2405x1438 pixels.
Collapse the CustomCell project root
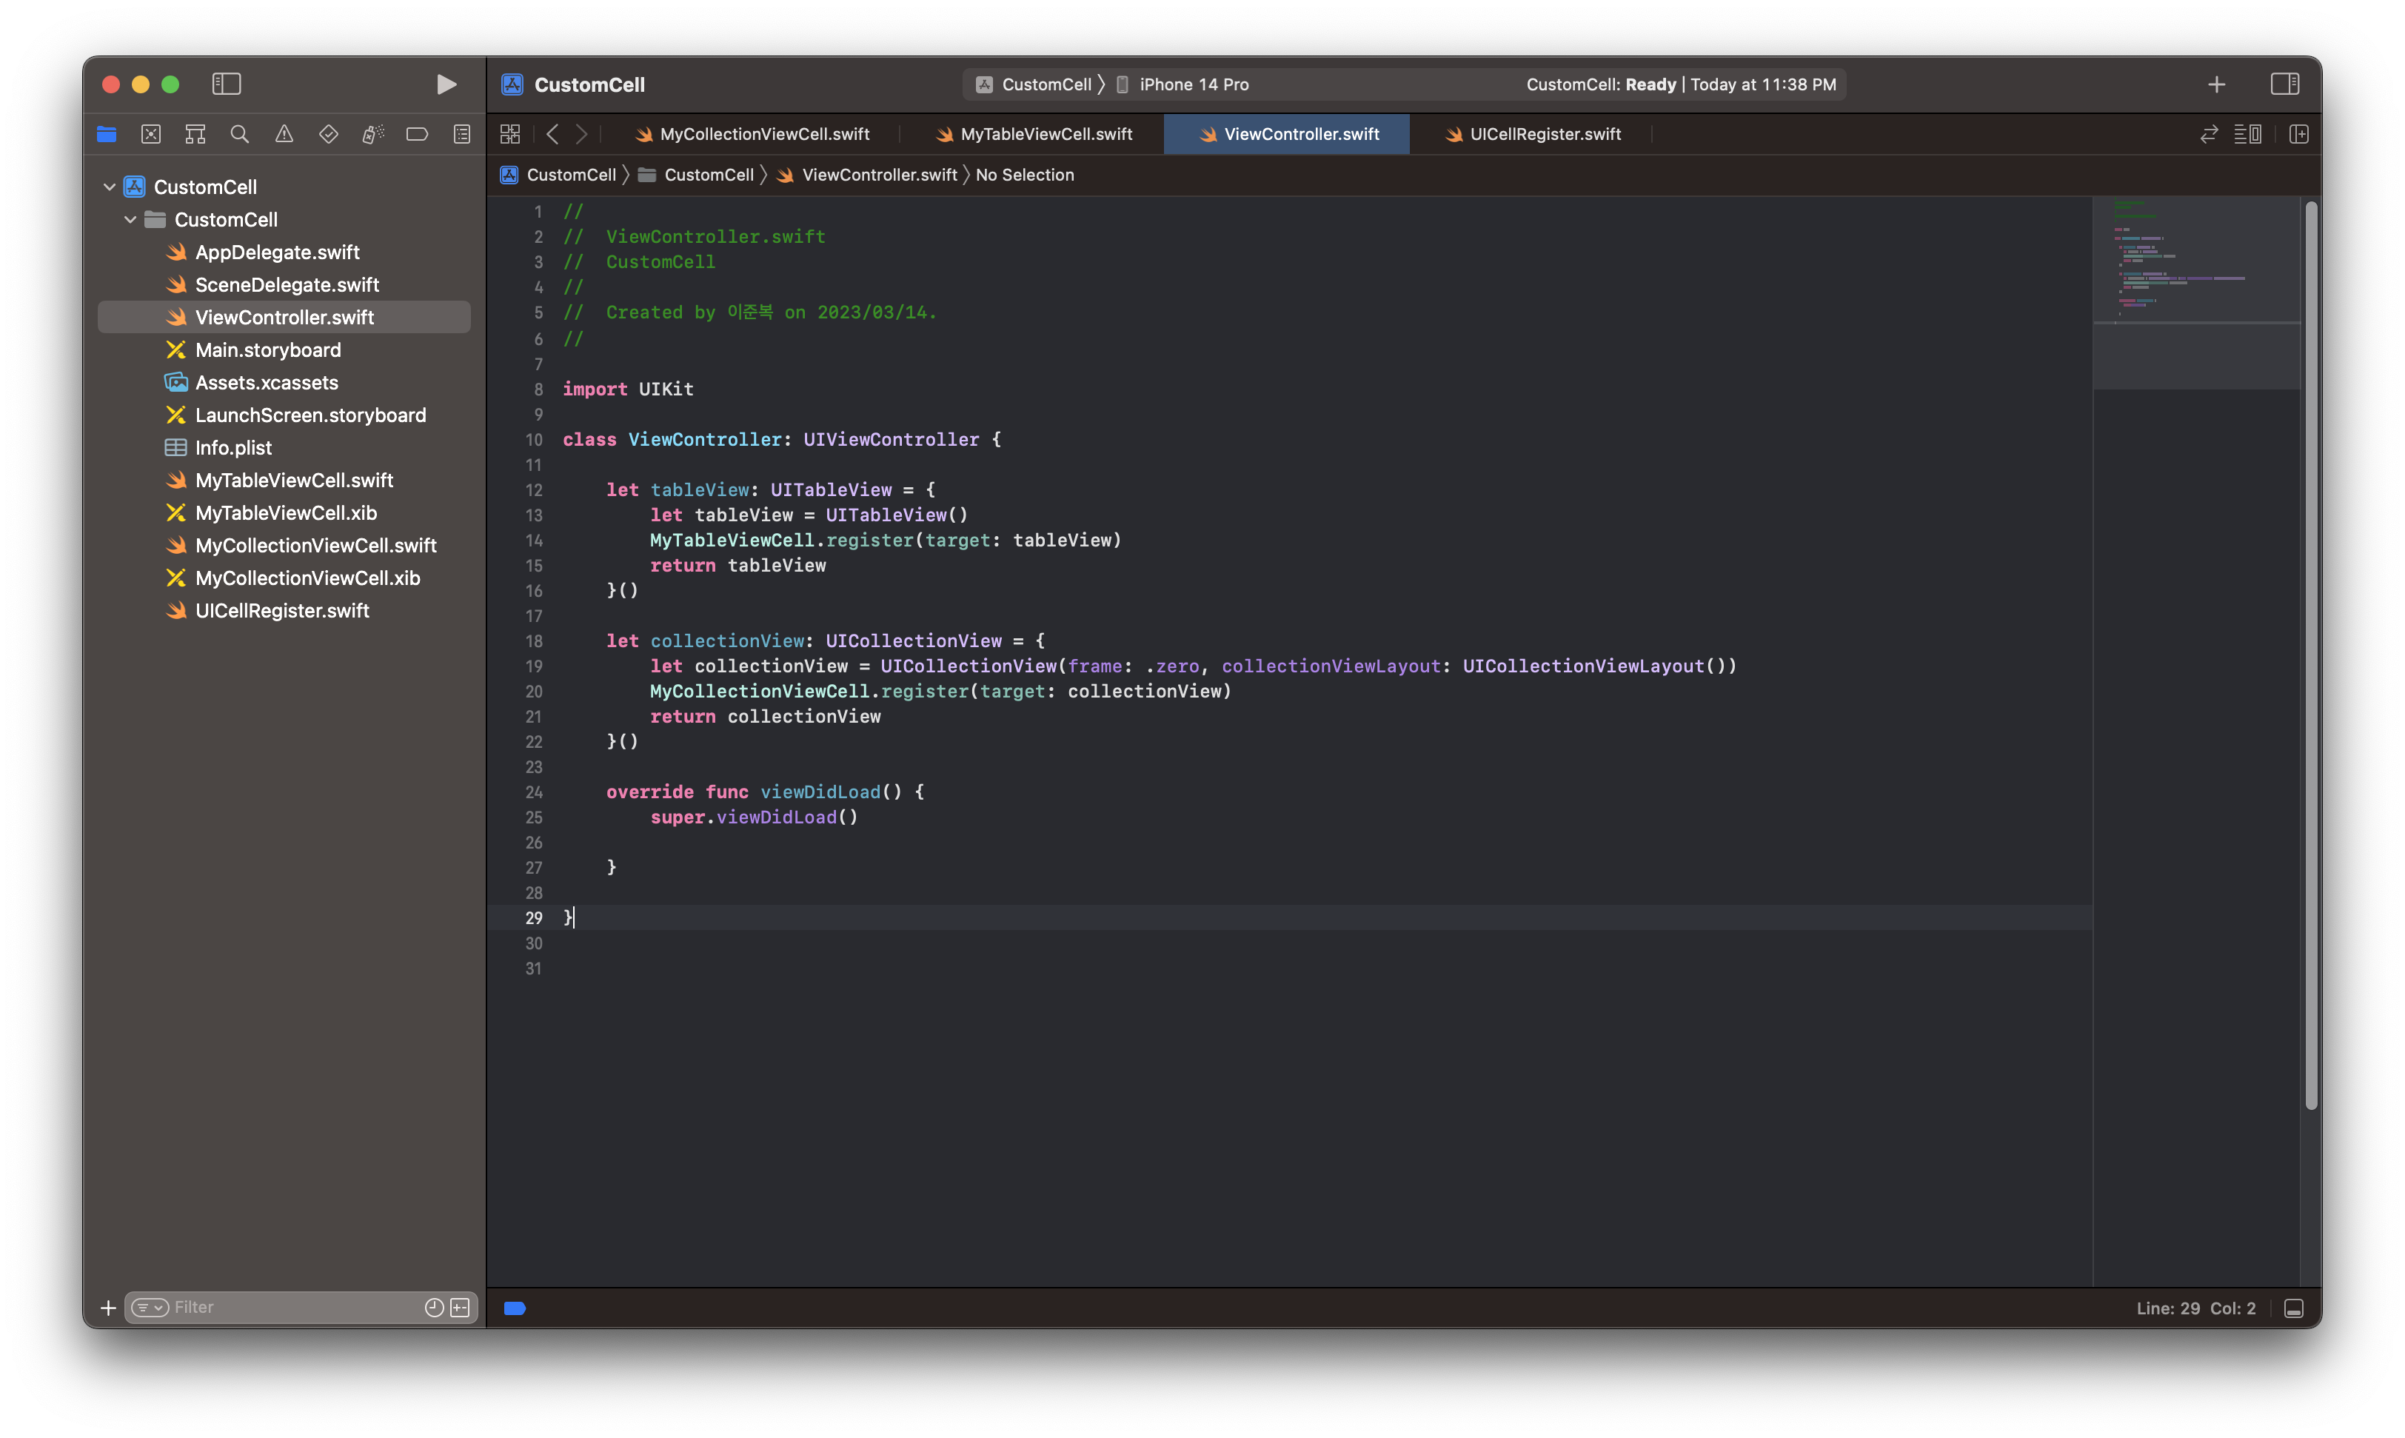coord(110,187)
